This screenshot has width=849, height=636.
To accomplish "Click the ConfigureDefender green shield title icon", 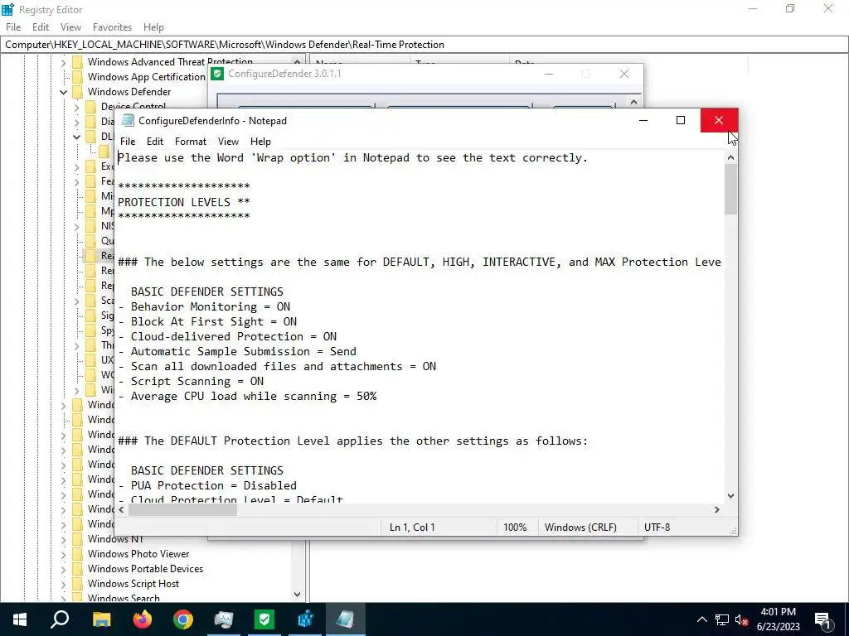I will click(217, 74).
